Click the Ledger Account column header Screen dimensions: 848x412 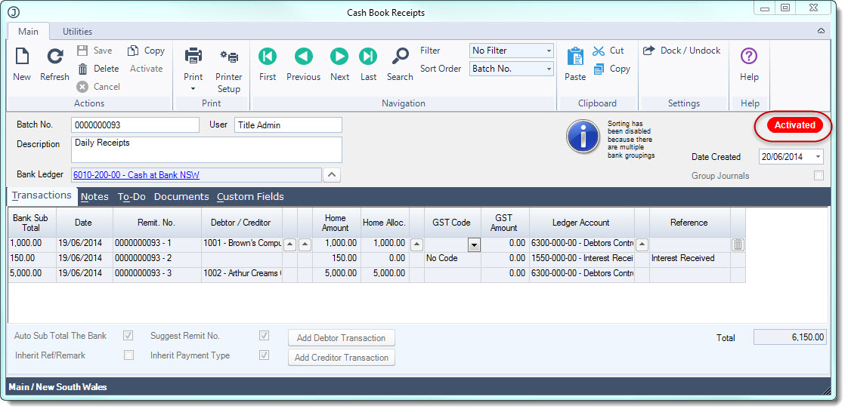[x=581, y=223]
